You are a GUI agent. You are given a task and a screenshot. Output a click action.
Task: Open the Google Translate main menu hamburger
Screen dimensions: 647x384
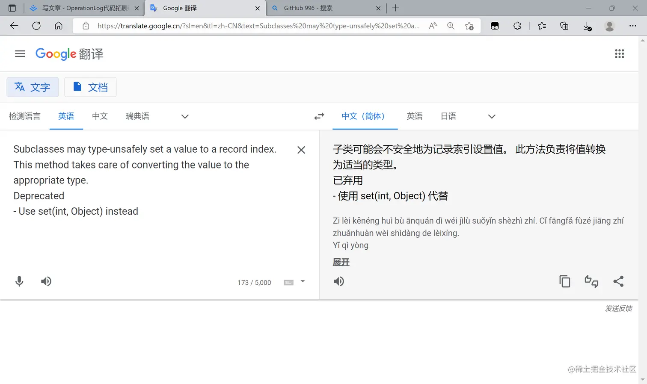click(x=20, y=54)
